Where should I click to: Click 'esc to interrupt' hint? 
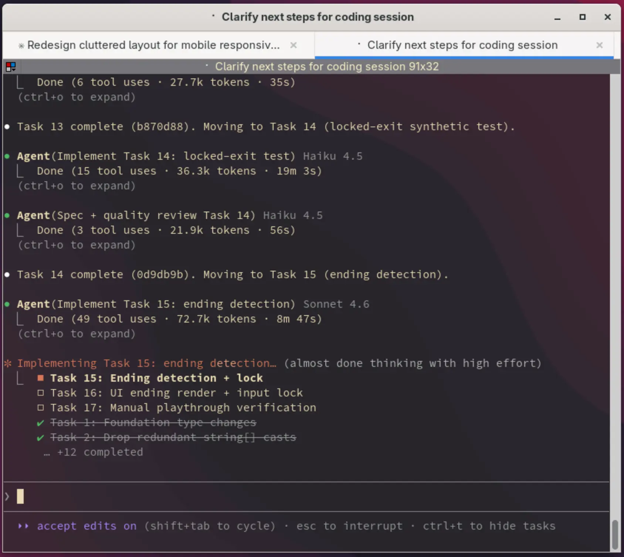[349, 526]
